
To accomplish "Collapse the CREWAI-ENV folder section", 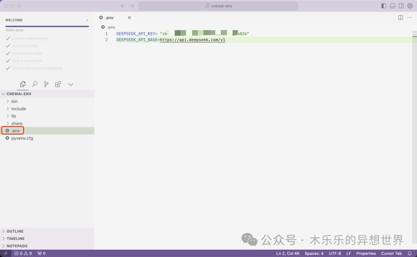I will tap(47, 94).
